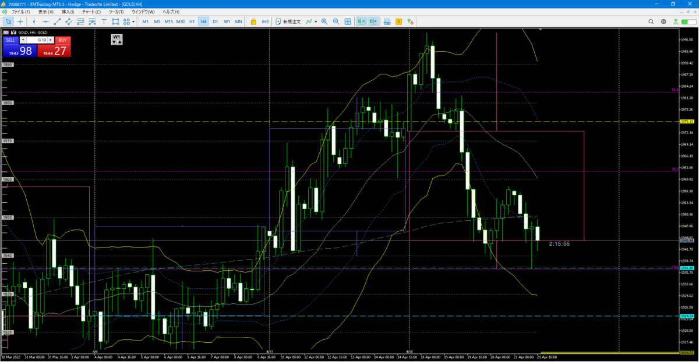Viewport: 699px width, 362px height.
Task: Zoom in on the chart
Action: click(324, 21)
